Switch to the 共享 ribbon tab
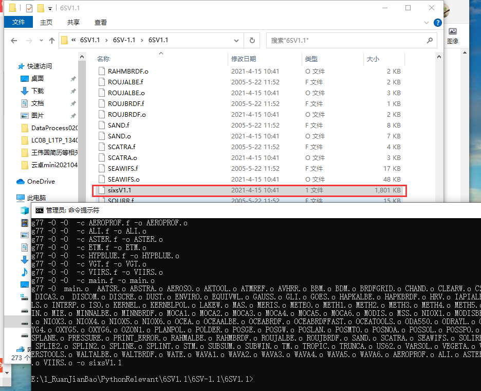 pos(75,22)
